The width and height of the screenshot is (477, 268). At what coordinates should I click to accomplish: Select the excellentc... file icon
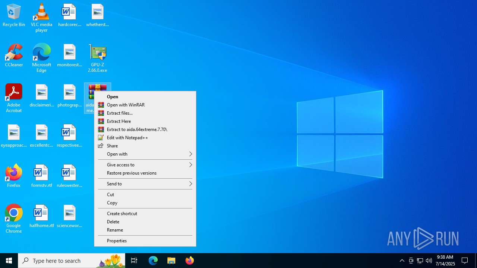click(41, 136)
